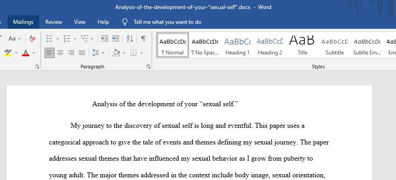Apply the No Spacing style

tap(205, 45)
